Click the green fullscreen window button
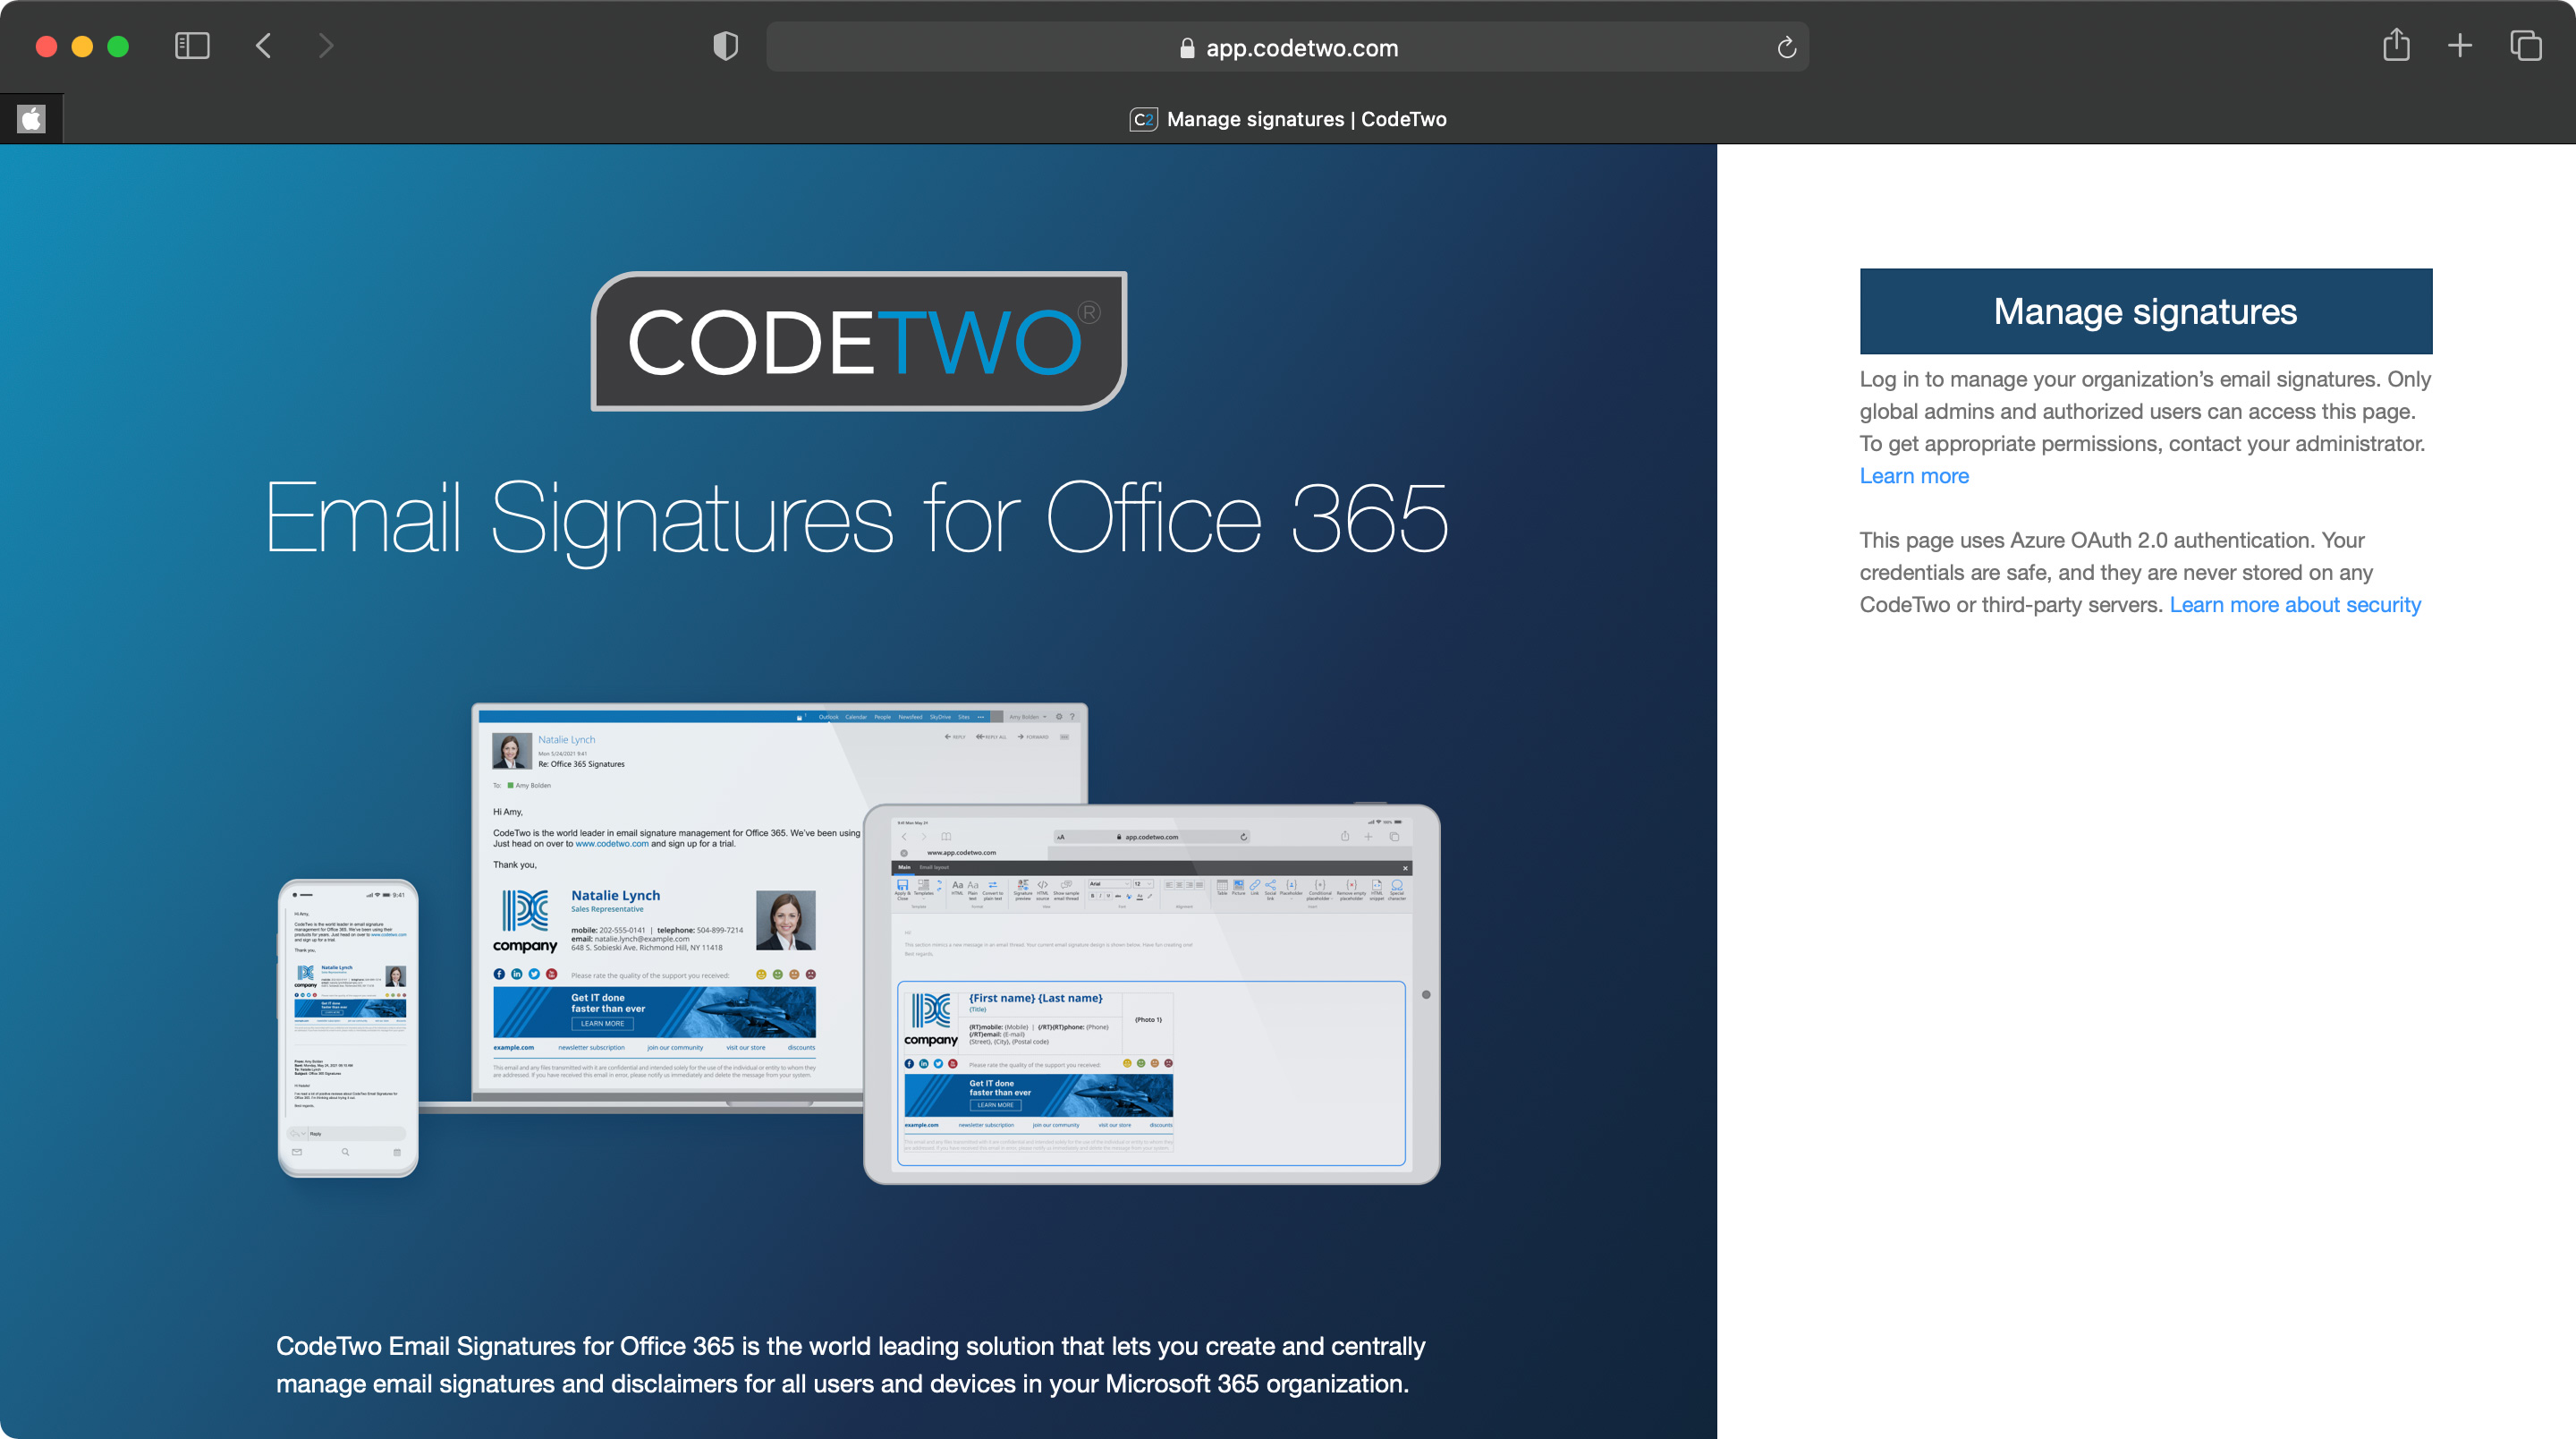This screenshot has height=1439, width=2576. pyautogui.click(x=118, y=46)
